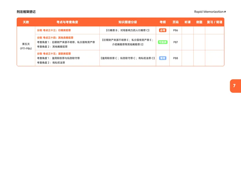The image size is (241, 172).
Task: Click the lightning icon beside Rapid Memorization
Action: (225, 12)
